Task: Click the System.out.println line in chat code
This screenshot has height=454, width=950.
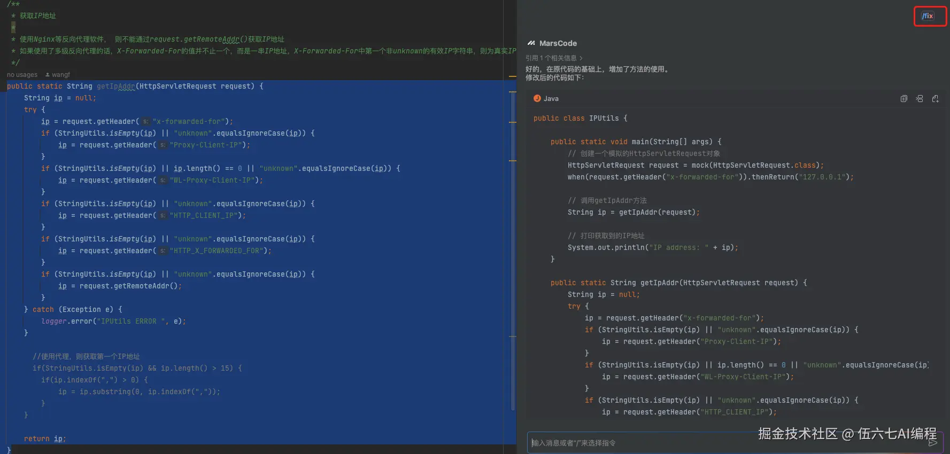Action: point(653,247)
